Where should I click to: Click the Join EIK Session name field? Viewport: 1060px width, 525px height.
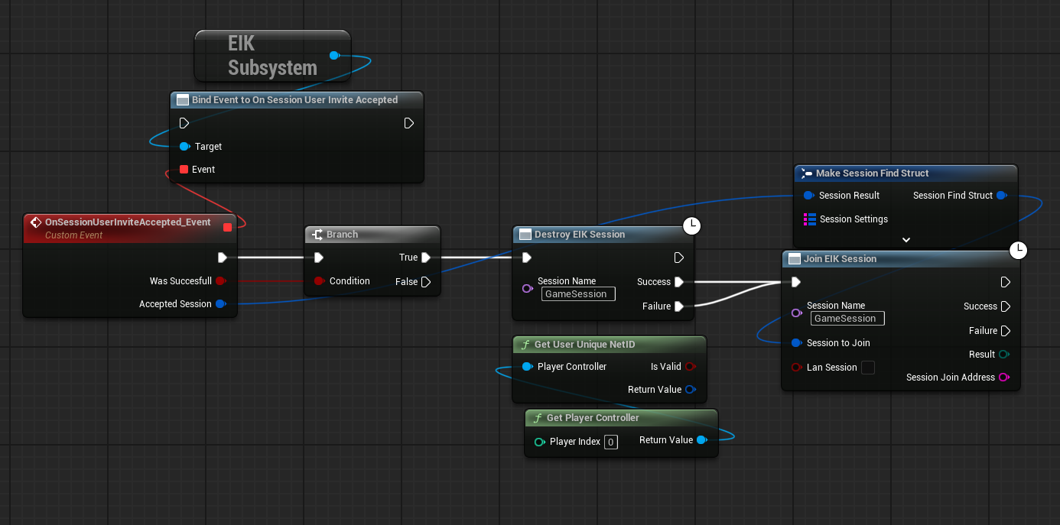click(x=847, y=319)
